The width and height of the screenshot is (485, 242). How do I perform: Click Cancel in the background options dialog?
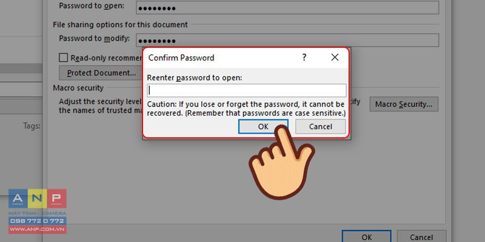(422, 237)
